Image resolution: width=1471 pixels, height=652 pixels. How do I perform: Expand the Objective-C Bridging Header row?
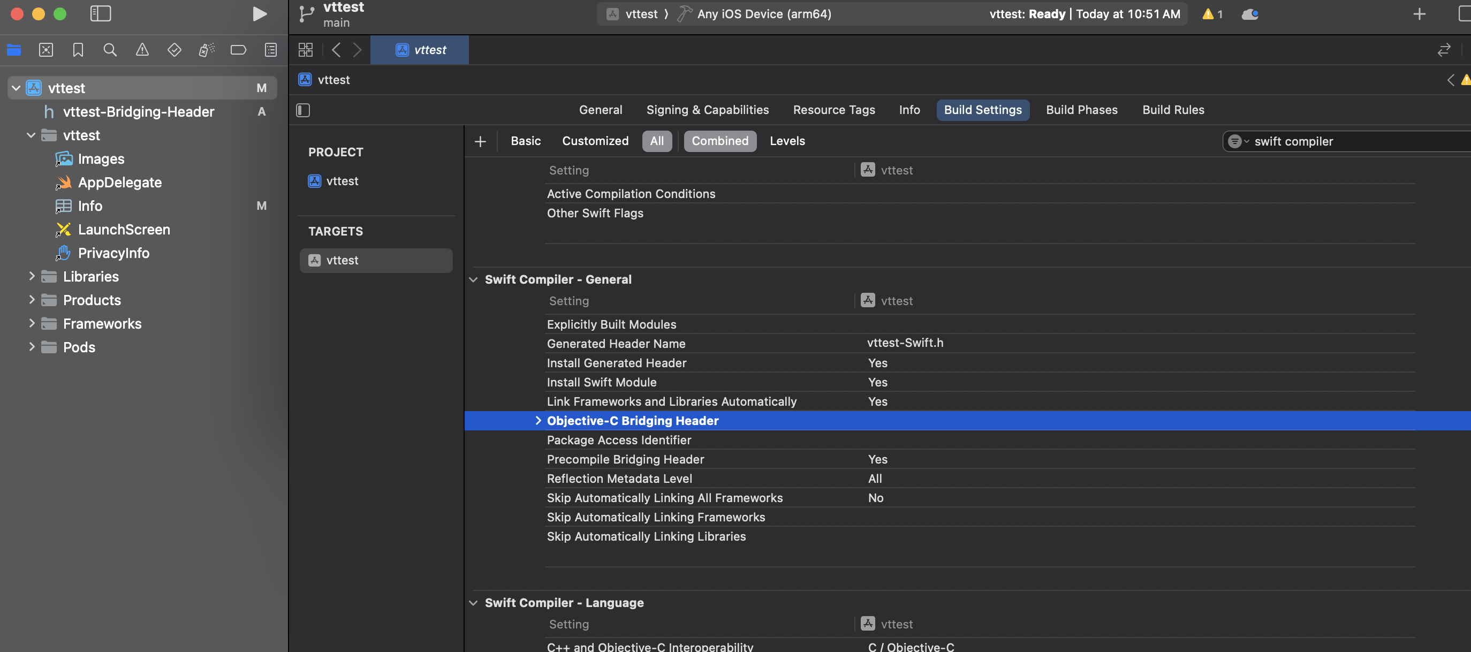coord(537,421)
